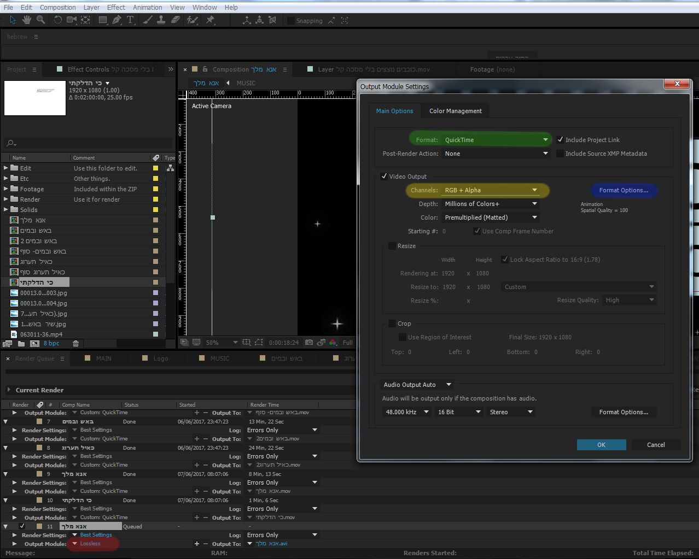This screenshot has width=699, height=559.
Task: Select the Puppet Pin tool
Action: 210,20
